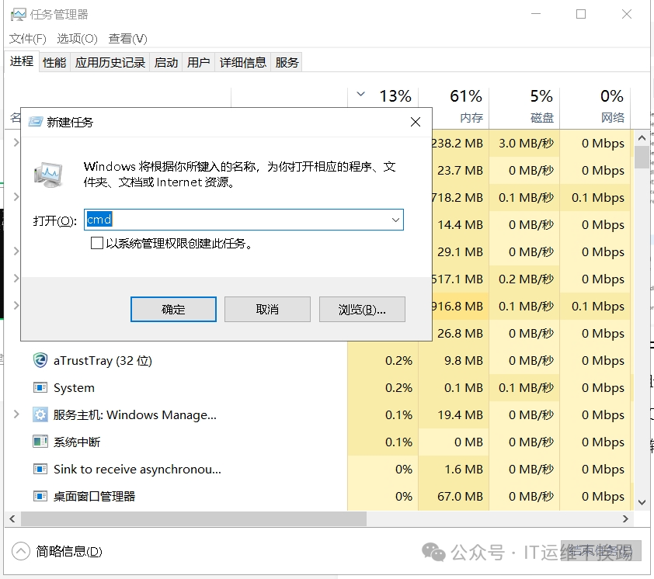Click the Windows Manage service host gear icon

(x=40, y=414)
